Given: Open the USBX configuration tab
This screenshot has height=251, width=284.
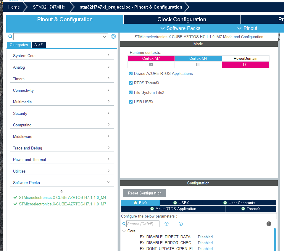Looking at the screenshot, I should [181, 203].
